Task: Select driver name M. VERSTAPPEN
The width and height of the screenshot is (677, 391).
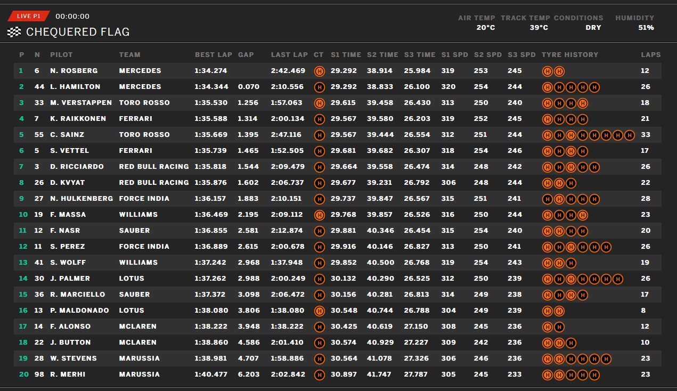Action: coord(81,103)
